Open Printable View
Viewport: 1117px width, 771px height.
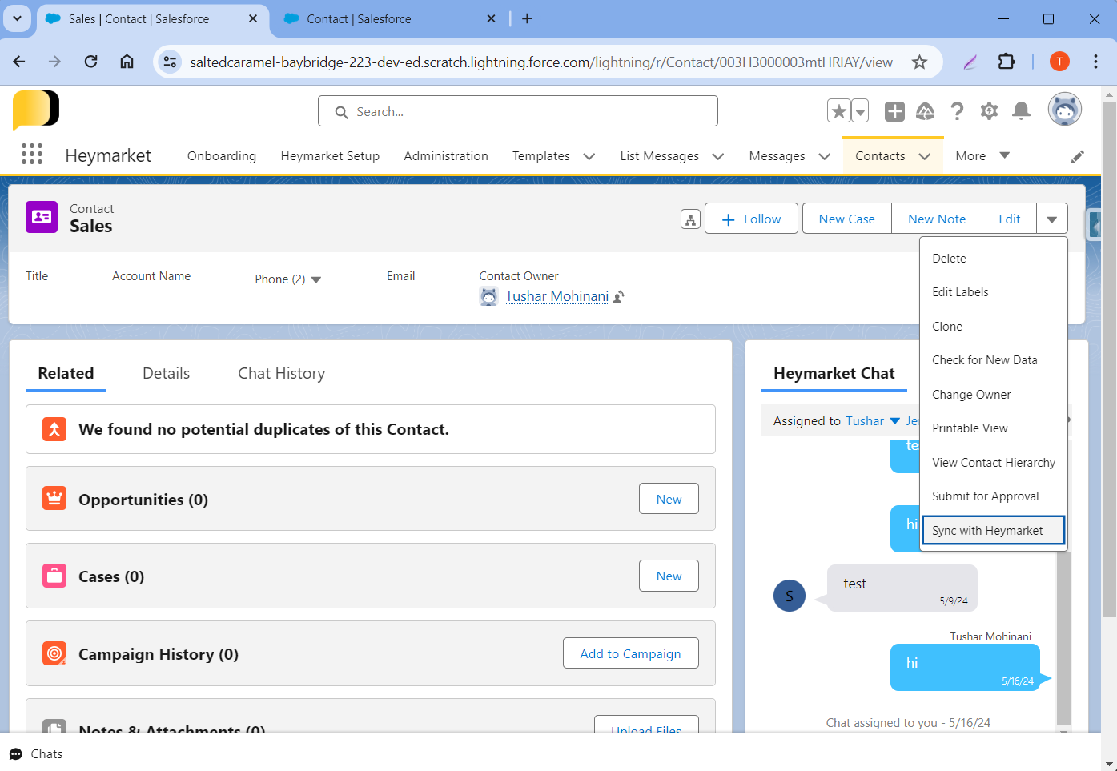pyautogui.click(x=993, y=428)
